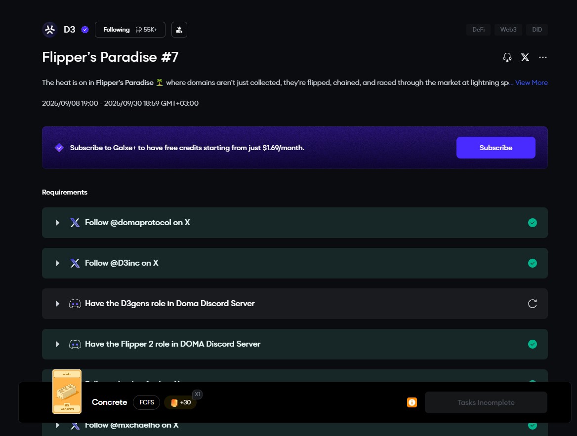The image size is (577, 436).
Task: Click green checkmark on Flipper 2 role
Action: click(532, 344)
